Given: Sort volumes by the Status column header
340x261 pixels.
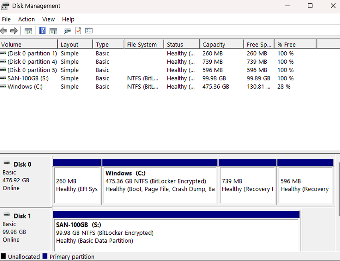Looking at the screenshot, I should [x=175, y=44].
